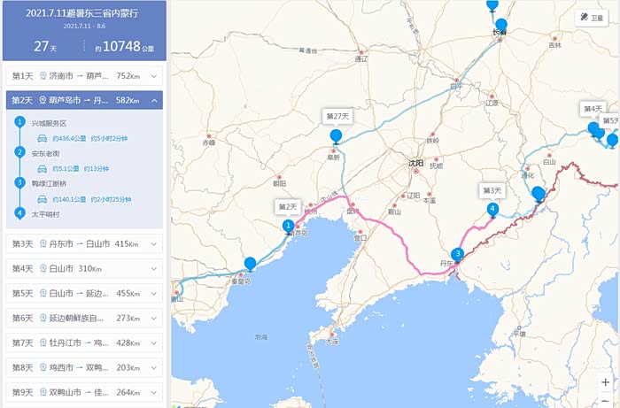The width and height of the screenshot is (620, 408).
Task: Click map marker 4 below the 第3天 label
Action: pyautogui.click(x=492, y=210)
